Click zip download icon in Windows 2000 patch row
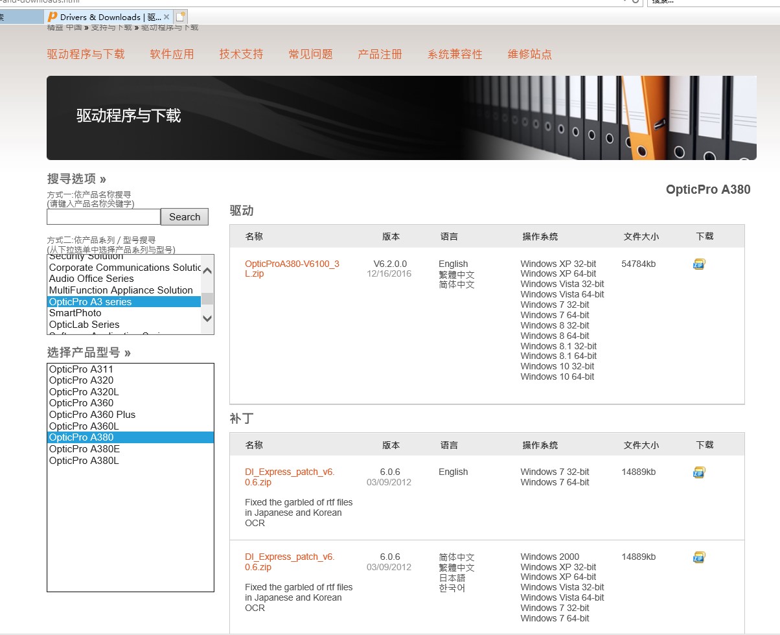The width and height of the screenshot is (780, 635). [698, 557]
